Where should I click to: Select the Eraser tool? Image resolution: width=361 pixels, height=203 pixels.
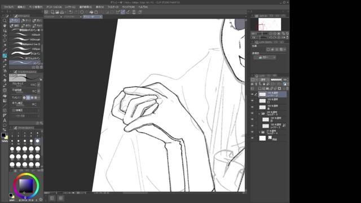[5, 80]
